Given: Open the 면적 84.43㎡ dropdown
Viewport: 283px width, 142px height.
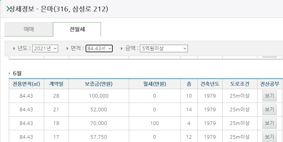Looking at the screenshot, I should point(99,48).
